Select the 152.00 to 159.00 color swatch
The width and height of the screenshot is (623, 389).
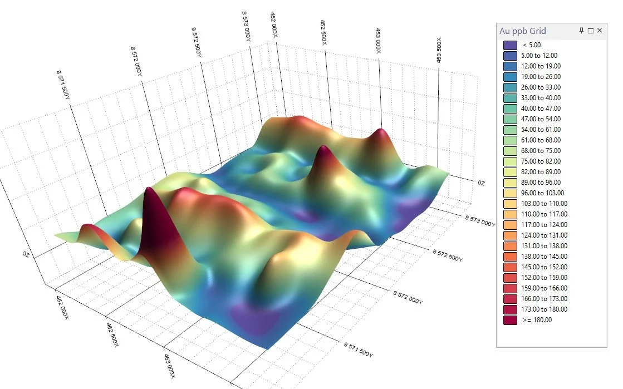pyautogui.click(x=510, y=278)
